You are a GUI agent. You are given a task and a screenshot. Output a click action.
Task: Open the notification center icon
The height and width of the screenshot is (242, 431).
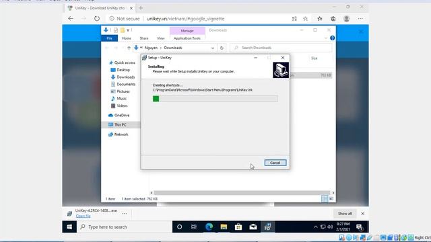pos(359,227)
